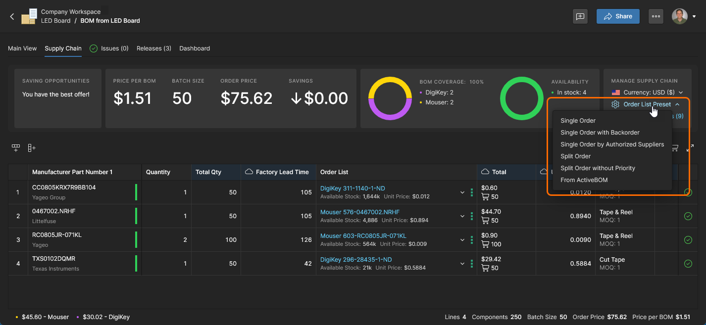Screen dimensions: 706x325
Task: Click the add row icon above table
Action: 16,148
